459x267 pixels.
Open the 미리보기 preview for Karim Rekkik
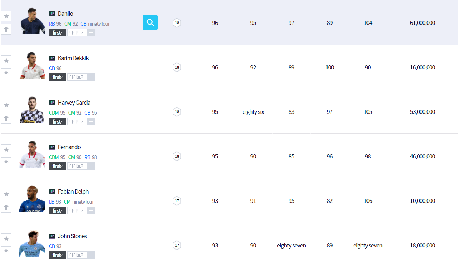point(77,77)
